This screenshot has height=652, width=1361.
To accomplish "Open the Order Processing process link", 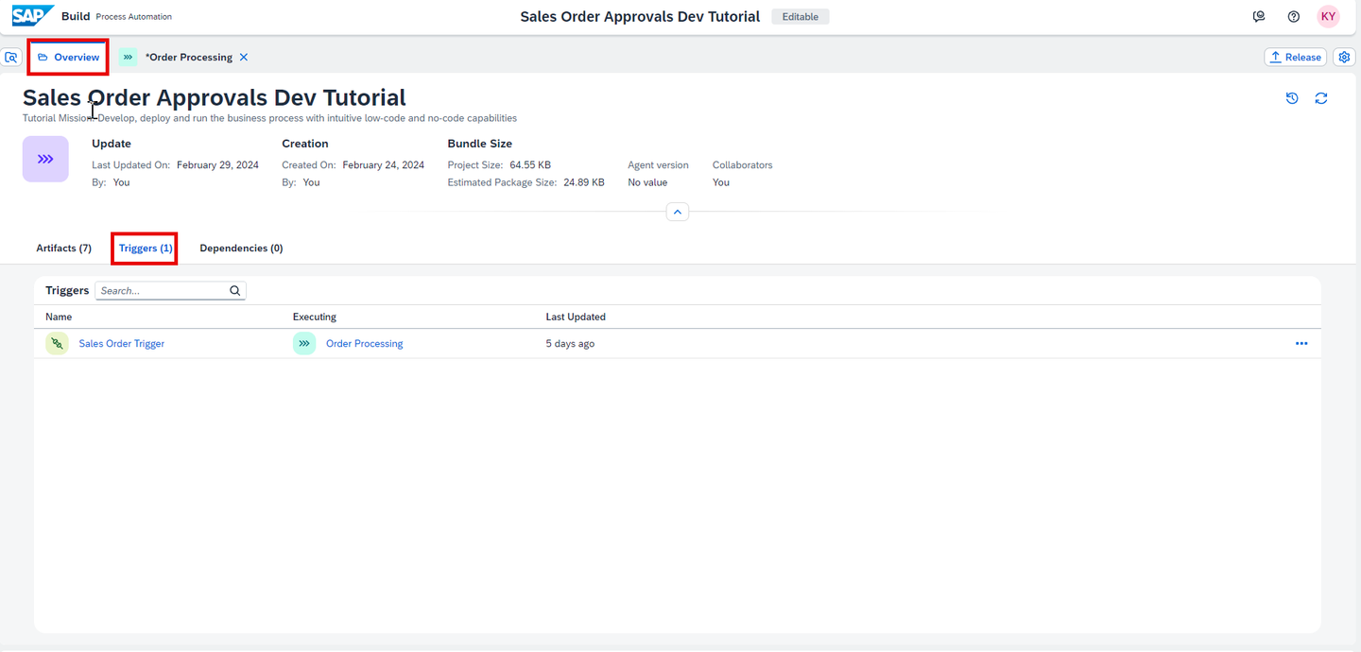I will pos(365,344).
